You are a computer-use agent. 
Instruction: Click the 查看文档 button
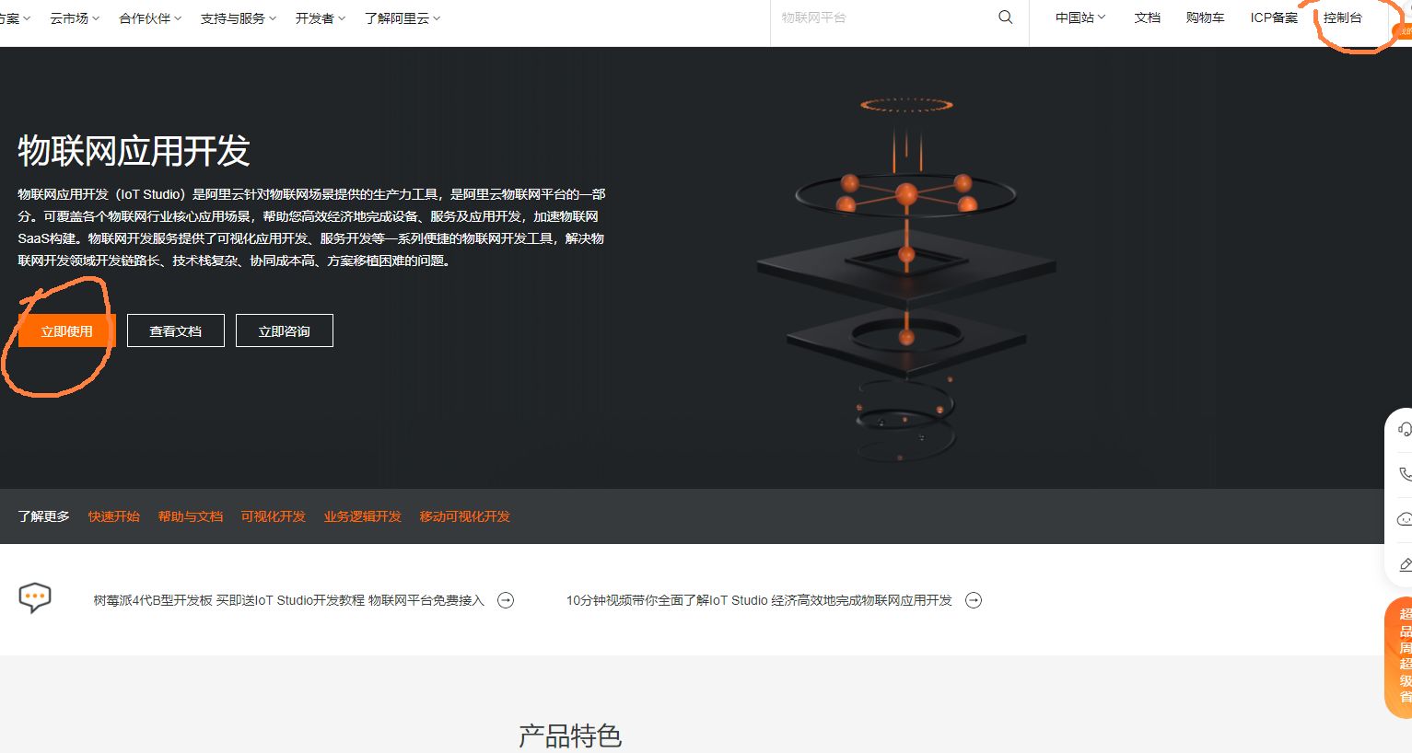tap(176, 330)
